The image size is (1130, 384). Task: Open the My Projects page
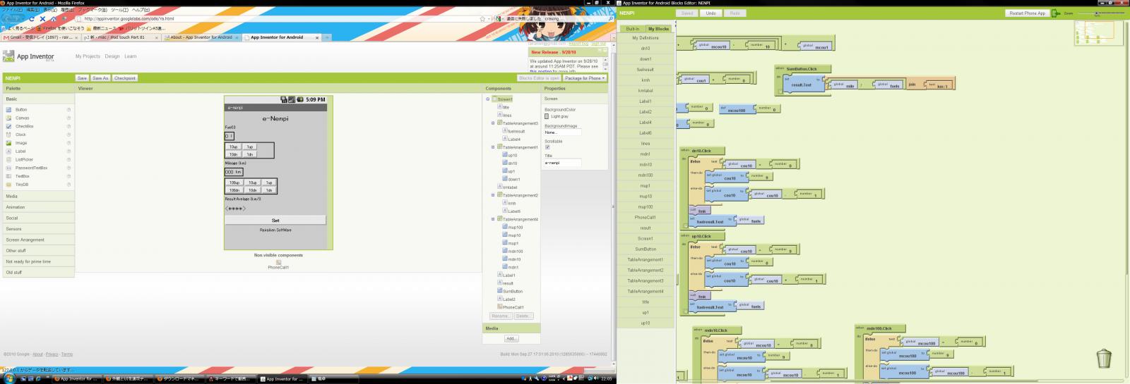click(88, 56)
